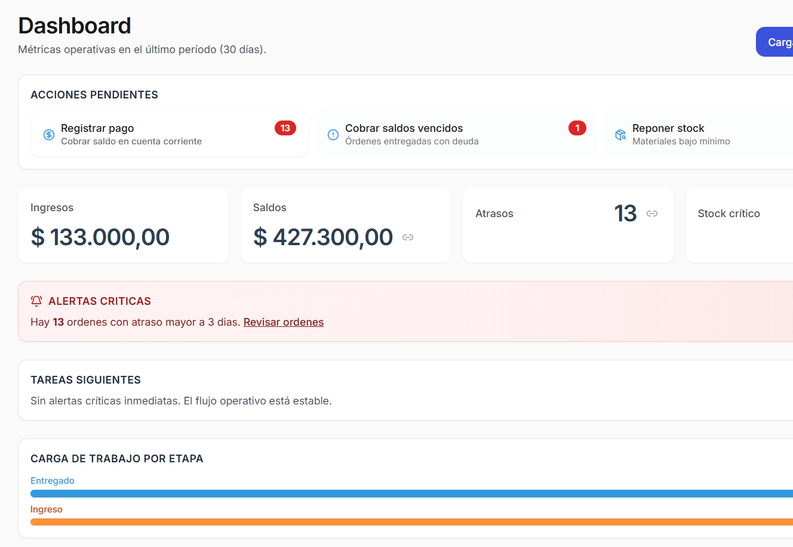This screenshot has height=547, width=793.
Task: Click the orange Ingreso workload bar
Action: pyautogui.click(x=411, y=522)
